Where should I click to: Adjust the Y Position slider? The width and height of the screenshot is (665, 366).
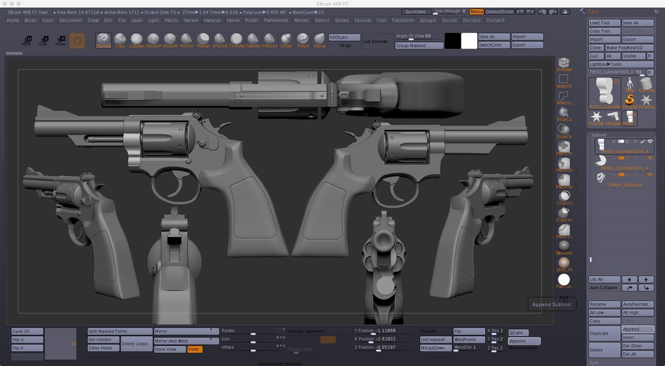(385, 332)
